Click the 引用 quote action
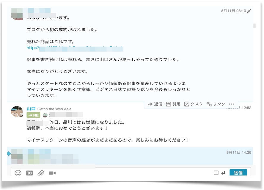This screenshot has height=190, width=264. point(173,104)
